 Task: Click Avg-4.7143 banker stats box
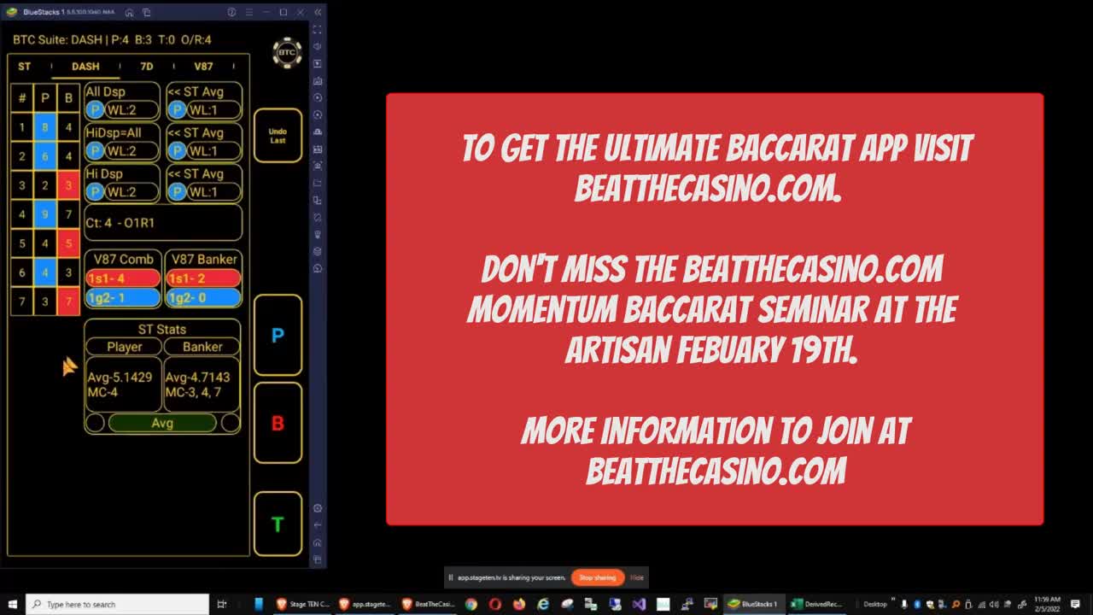click(202, 384)
